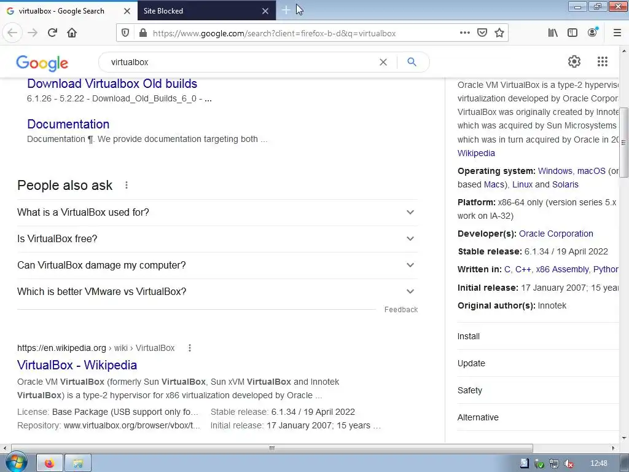The width and height of the screenshot is (629, 472).
Task: Close the Site Blocked tab
Action: point(265,11)
